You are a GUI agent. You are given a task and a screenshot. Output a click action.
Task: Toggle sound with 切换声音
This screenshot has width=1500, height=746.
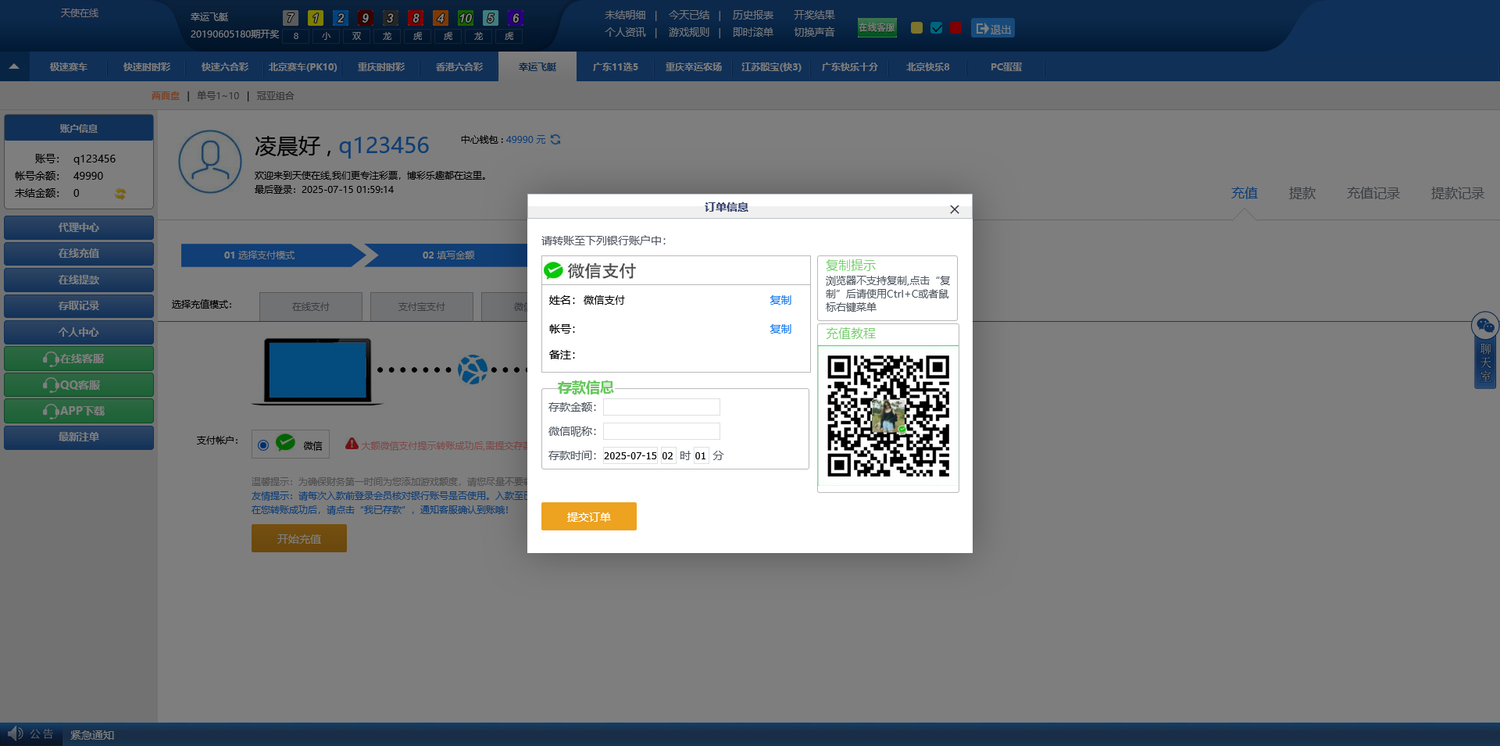(x=814, y=32)
